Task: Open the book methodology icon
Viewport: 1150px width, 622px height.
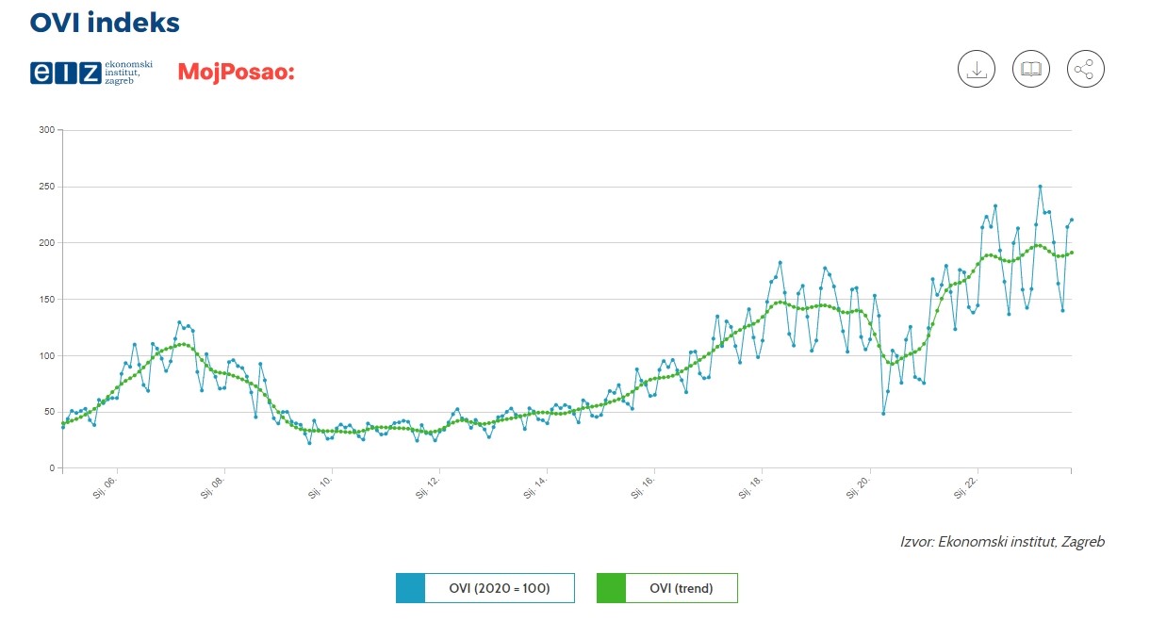Action: [1031, 69]
